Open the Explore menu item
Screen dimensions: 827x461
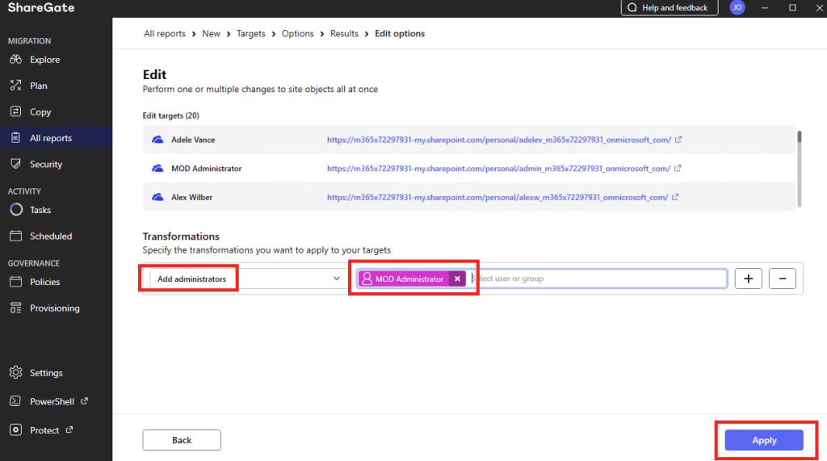coord(45,60)
